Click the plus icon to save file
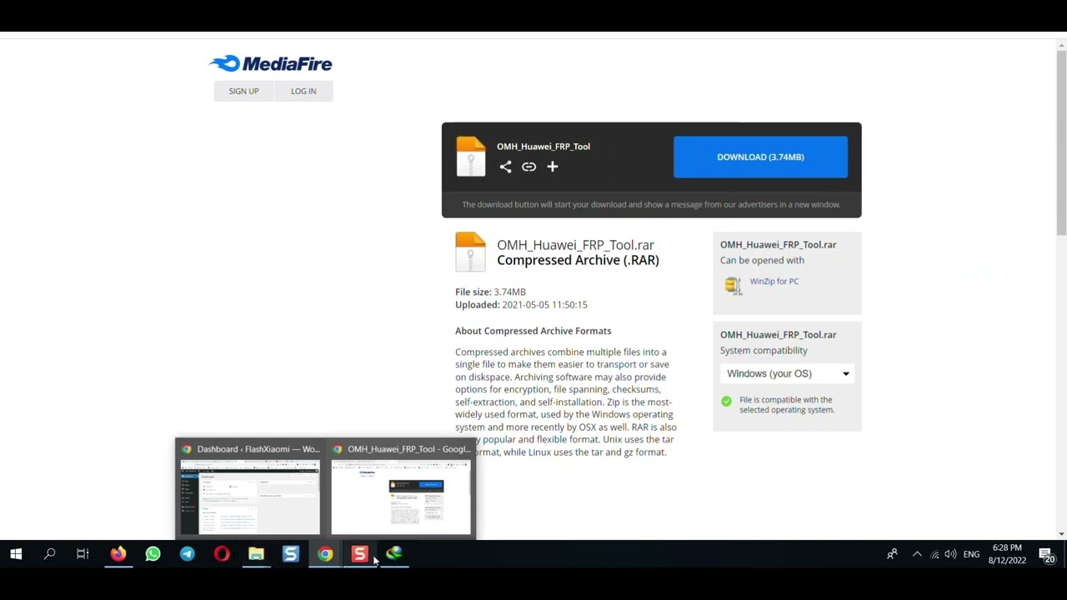The height and width of the screenshot is (600, 1067). click(552, 167)
